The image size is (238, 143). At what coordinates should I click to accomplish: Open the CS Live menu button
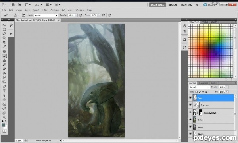point(210,5)
